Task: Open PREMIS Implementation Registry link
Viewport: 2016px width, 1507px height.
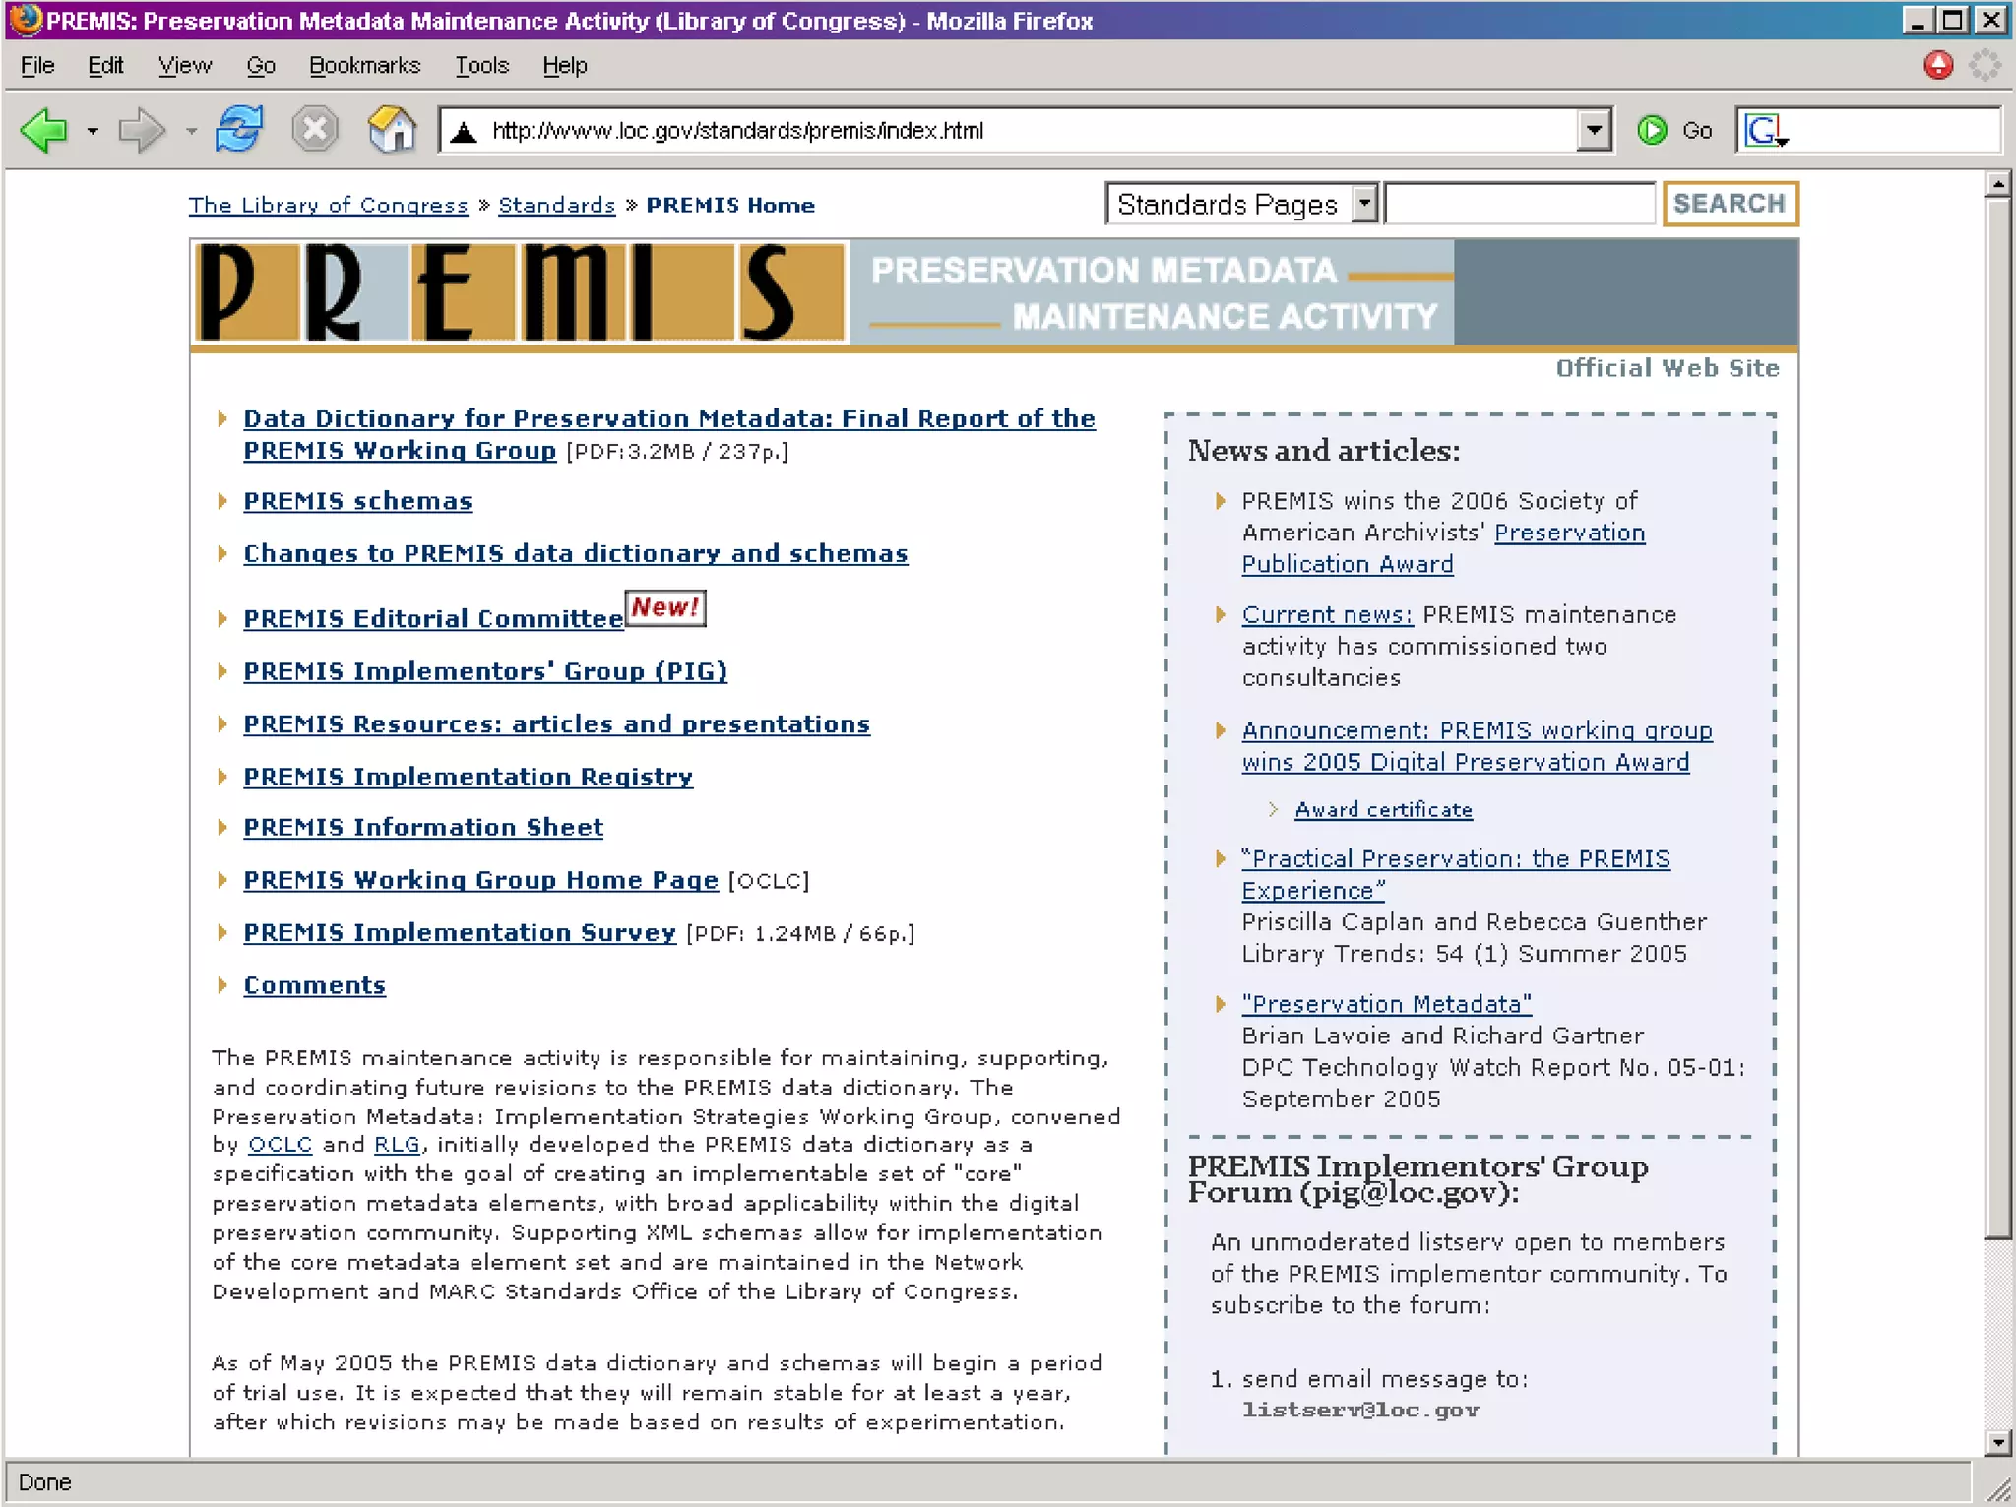Action: click(x=468, y=777)
